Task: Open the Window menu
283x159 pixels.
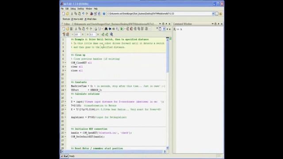Action: [89, 9]
